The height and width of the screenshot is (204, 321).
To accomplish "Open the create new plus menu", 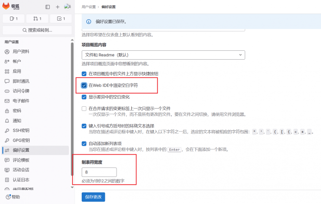I will pyautogui.click(x=58, y=7).
